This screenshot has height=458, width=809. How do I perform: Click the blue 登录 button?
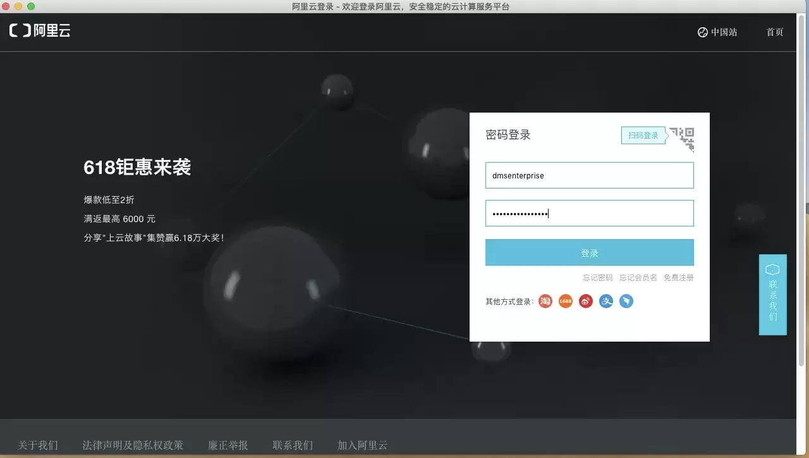[x=590, y=252]
